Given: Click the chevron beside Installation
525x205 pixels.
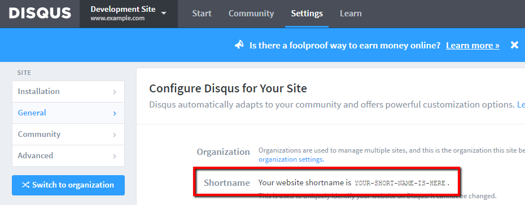Looking at the screenshot, I should 115,92.
